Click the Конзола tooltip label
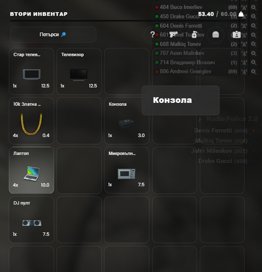 point(172,100)
